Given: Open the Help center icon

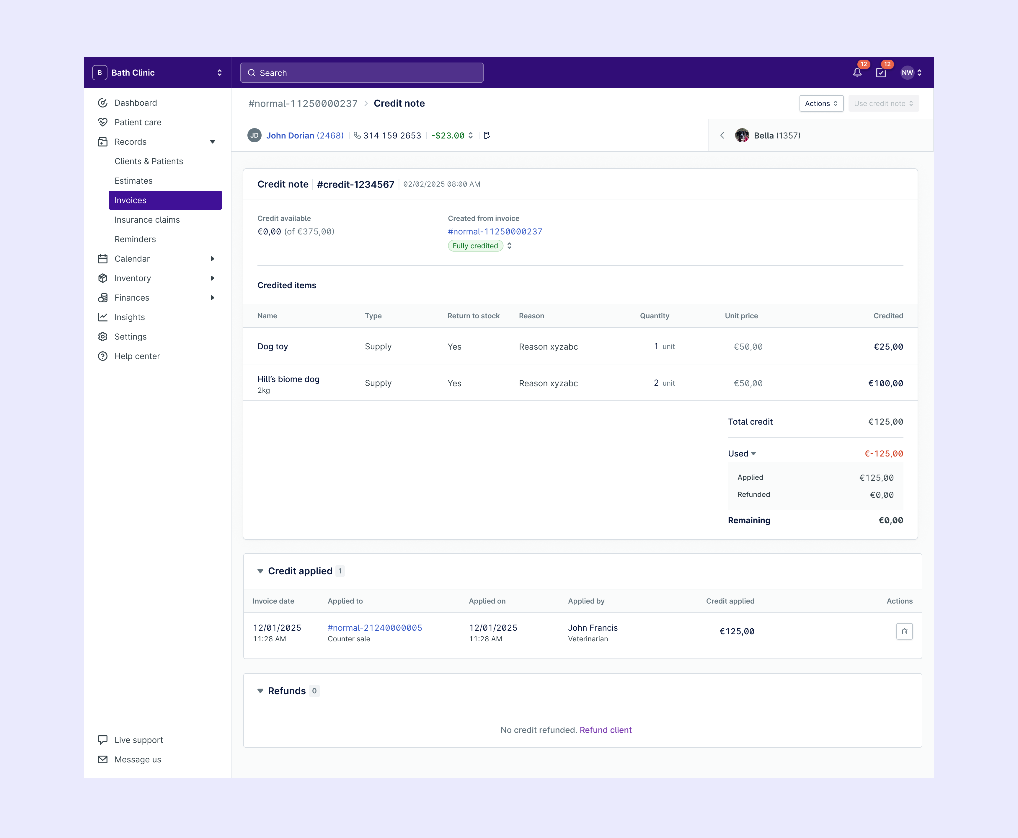Looking at the screenshot, I should pos(103,356).
